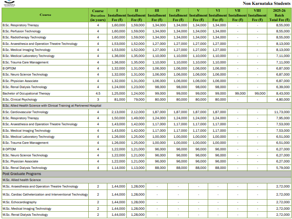Click the Non Karnataka Students heading
Viewport: 292px width, 219px height.
pyautogui.click(x=266, y=3)
